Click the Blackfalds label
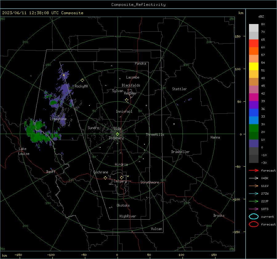 (x=131, y=85)
